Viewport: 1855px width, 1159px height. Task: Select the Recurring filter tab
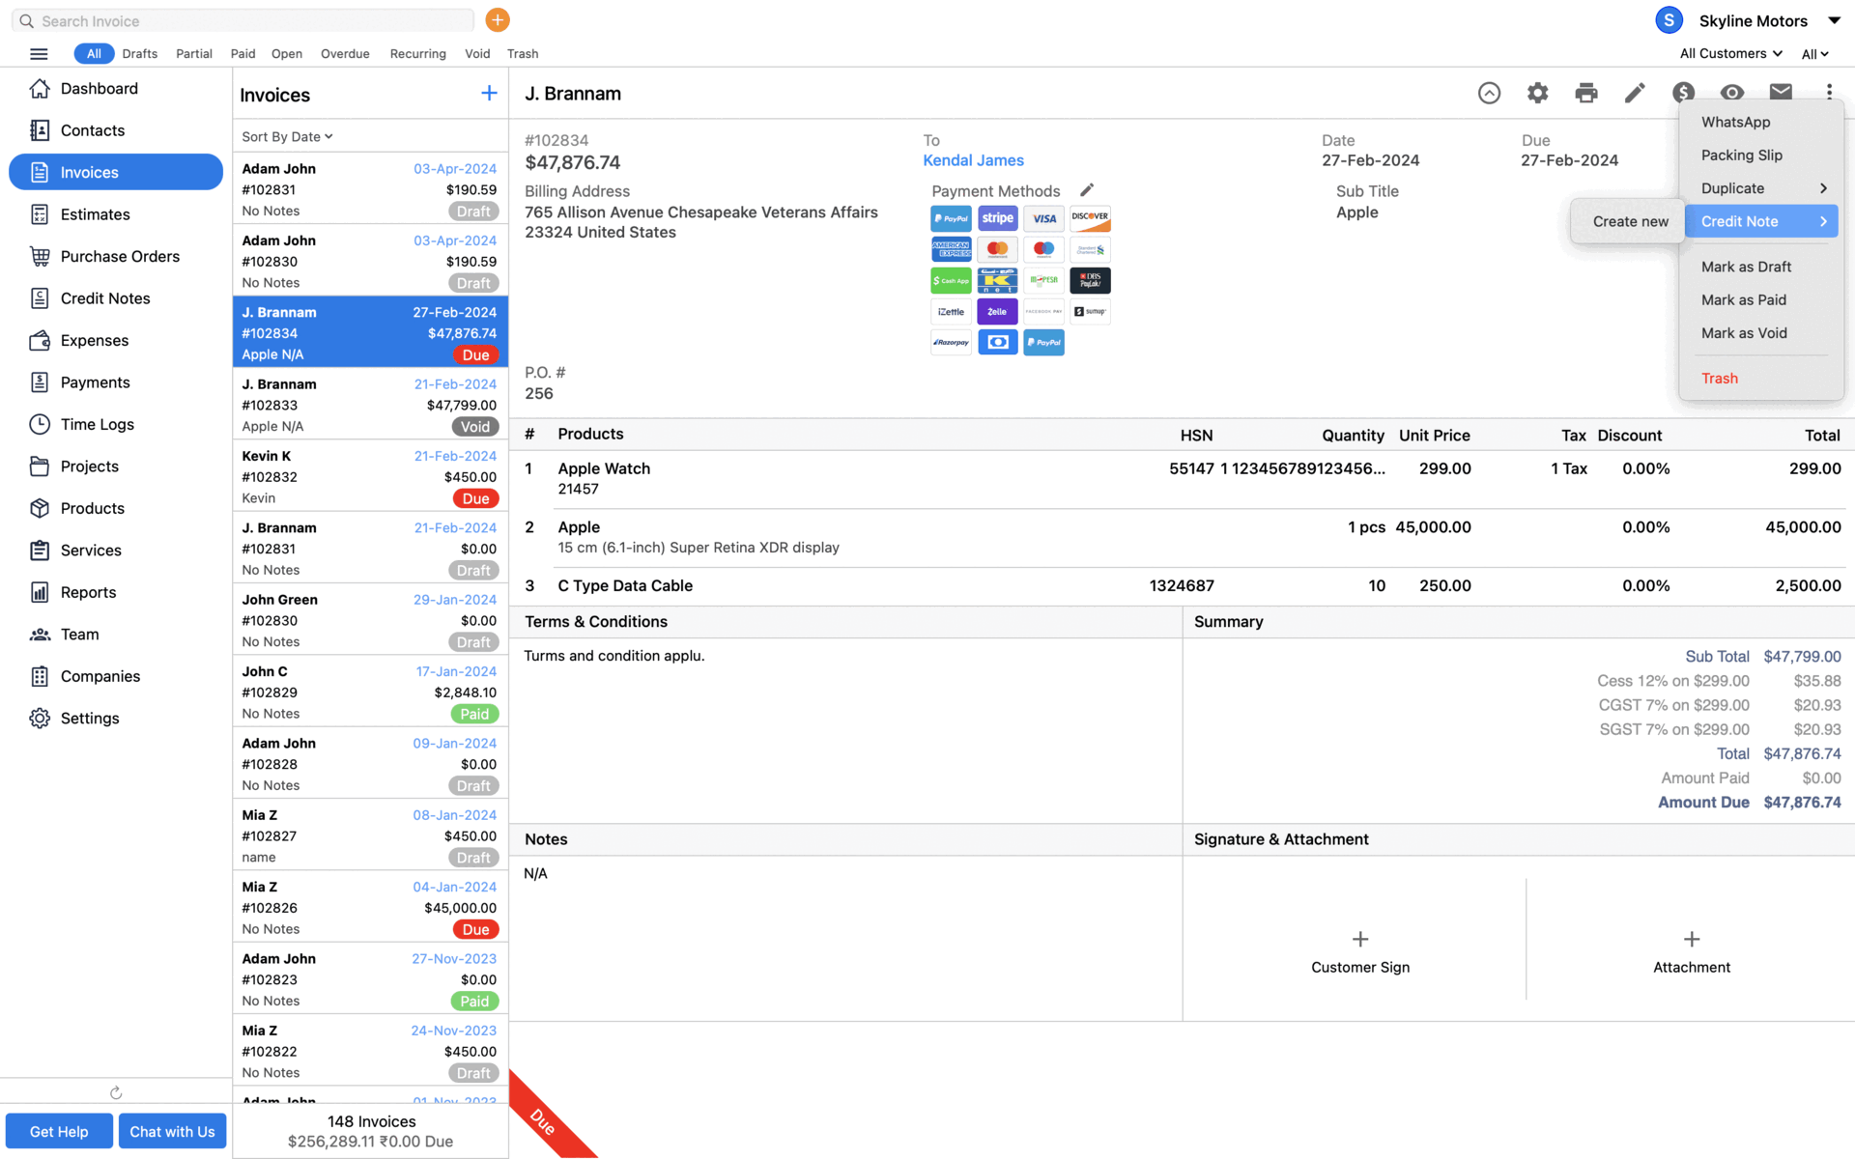(x=417, y=54)
